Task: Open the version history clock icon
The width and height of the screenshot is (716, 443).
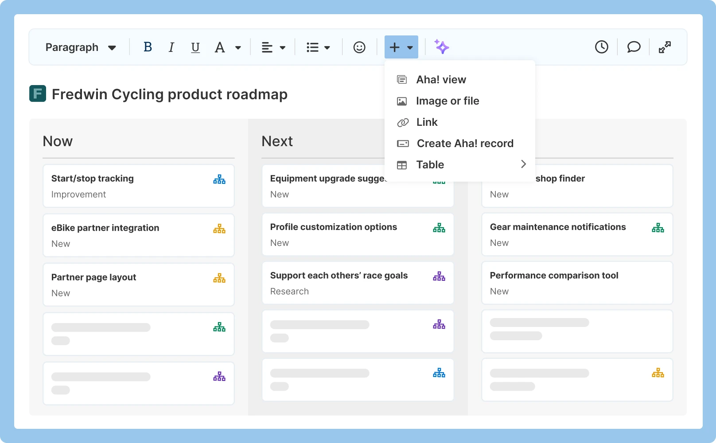Action: click(601, 47)
